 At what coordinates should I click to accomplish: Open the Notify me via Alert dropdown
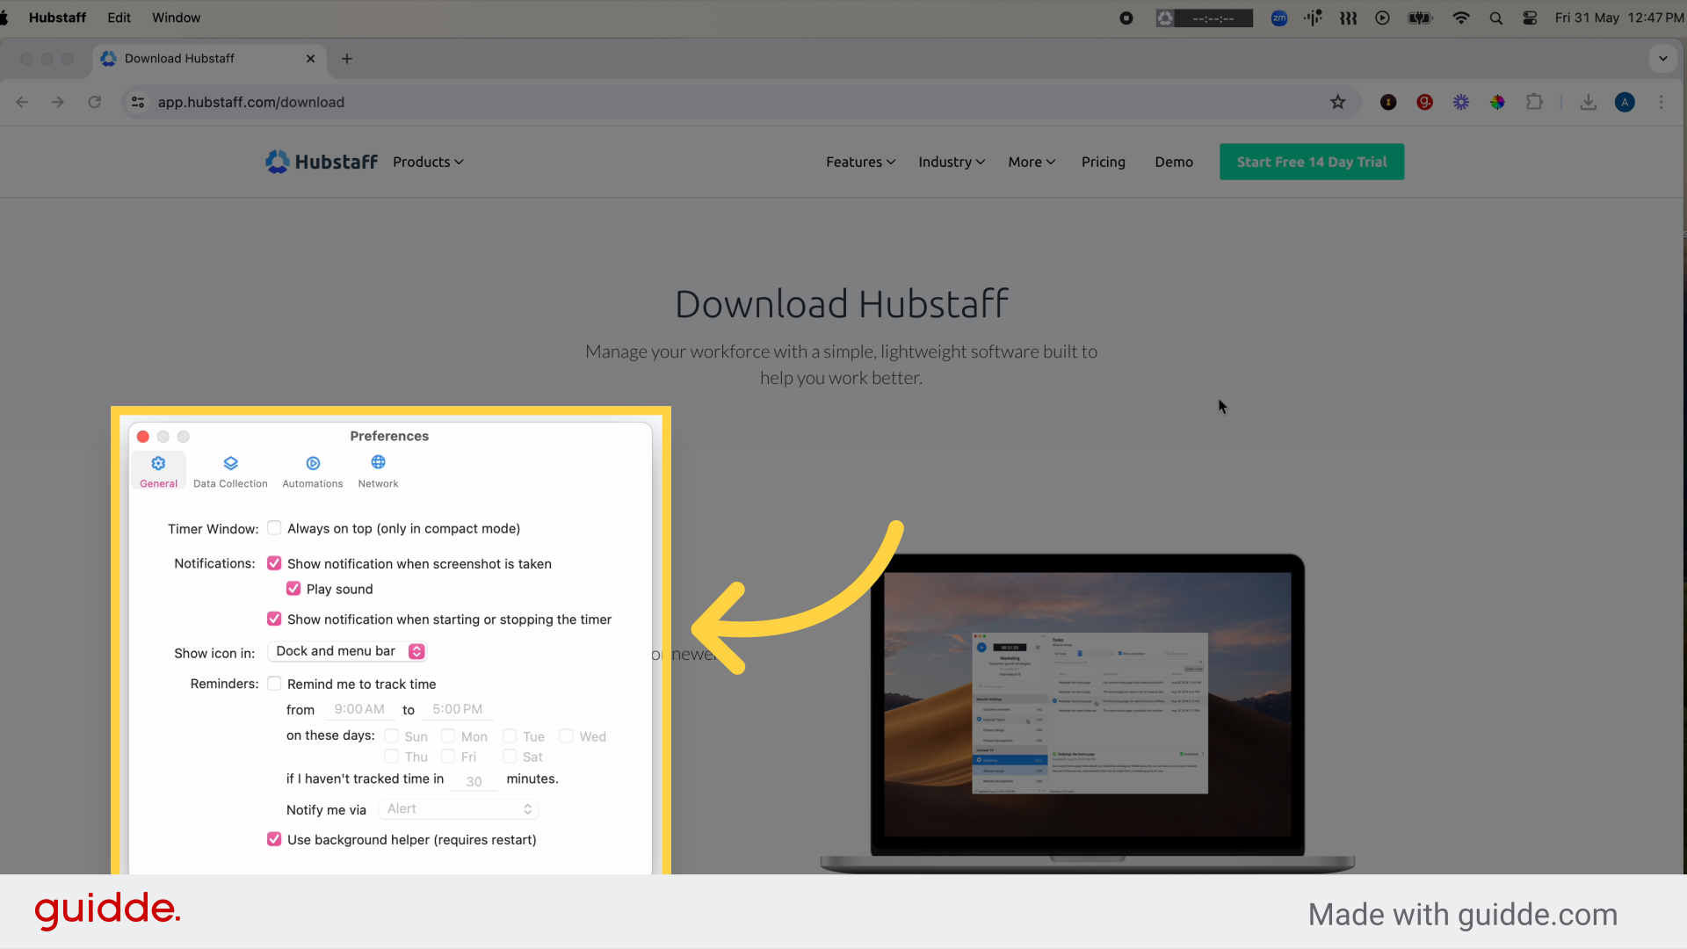pos(458,809)
